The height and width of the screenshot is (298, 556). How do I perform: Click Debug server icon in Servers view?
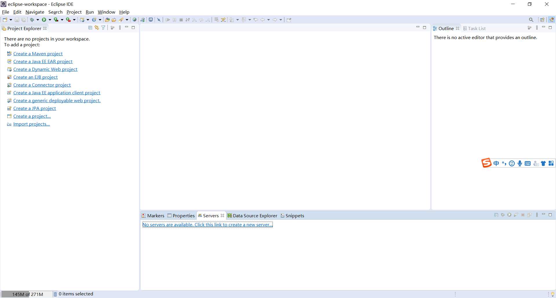pos(503,215)
